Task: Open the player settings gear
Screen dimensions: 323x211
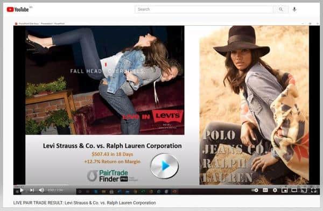Action: coord(275,190)
